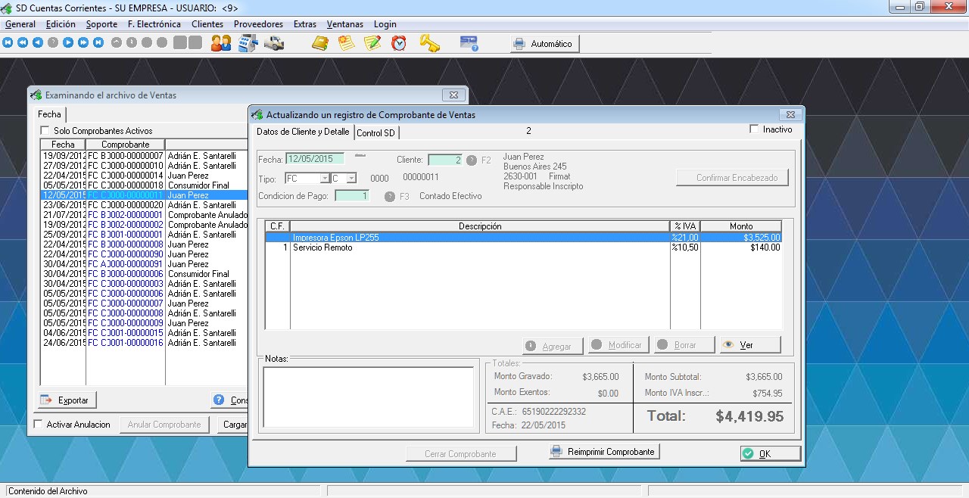969x498 pixels.
Task: Switch to the Control SD tab
Action: pos(376,133)
